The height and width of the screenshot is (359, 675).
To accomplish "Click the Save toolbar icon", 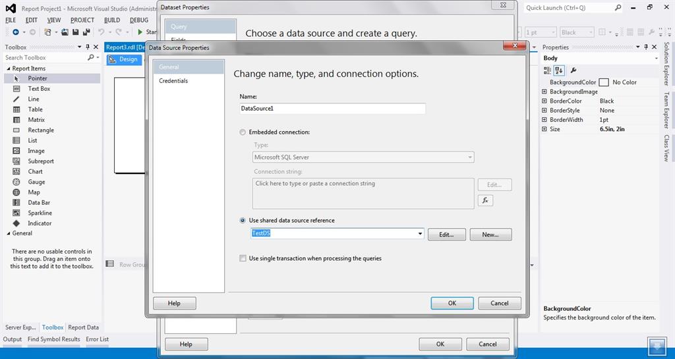I will [76, 32].
